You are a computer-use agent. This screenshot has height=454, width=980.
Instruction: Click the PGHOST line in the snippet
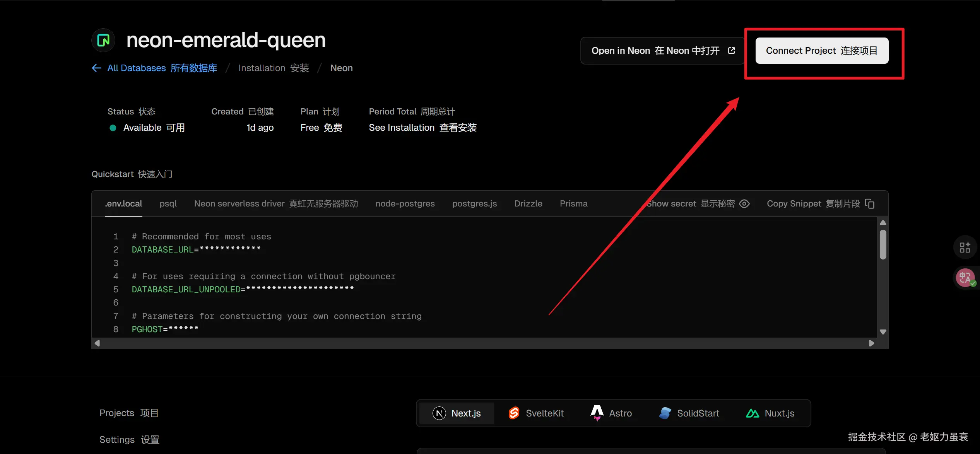point(165,329)
